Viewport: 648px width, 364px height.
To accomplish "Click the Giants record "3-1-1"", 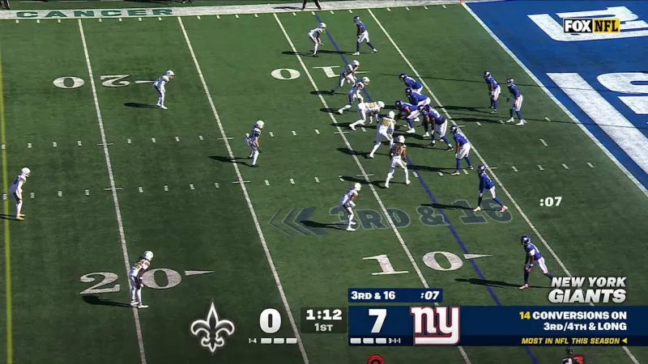I will click(394, 341).
